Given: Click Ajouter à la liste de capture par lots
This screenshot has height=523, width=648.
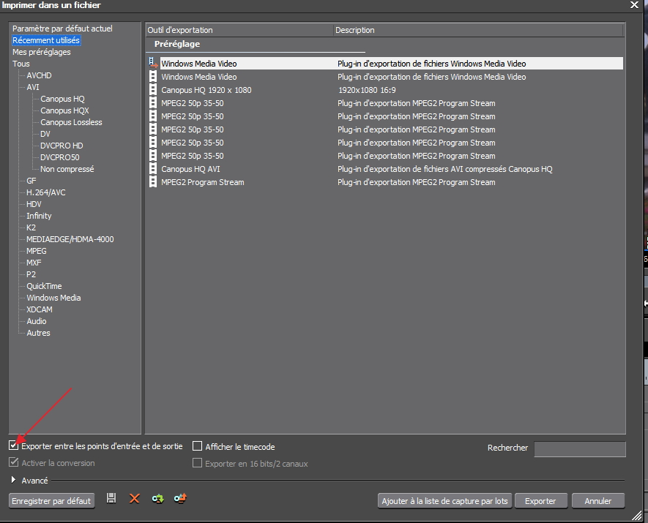Looking at the screenshot, I should point(444,501).
